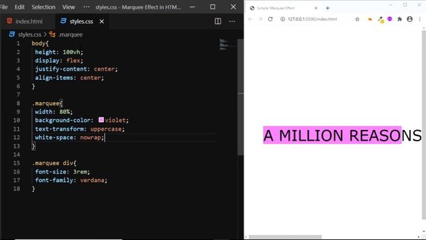Click the editor vertical scrollbar

coord(240,97)
